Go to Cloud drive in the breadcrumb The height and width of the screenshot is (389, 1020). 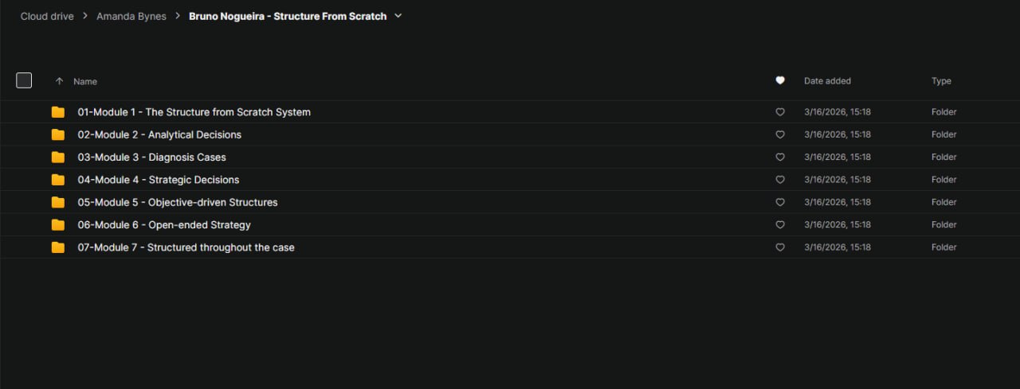coord(47,16)
